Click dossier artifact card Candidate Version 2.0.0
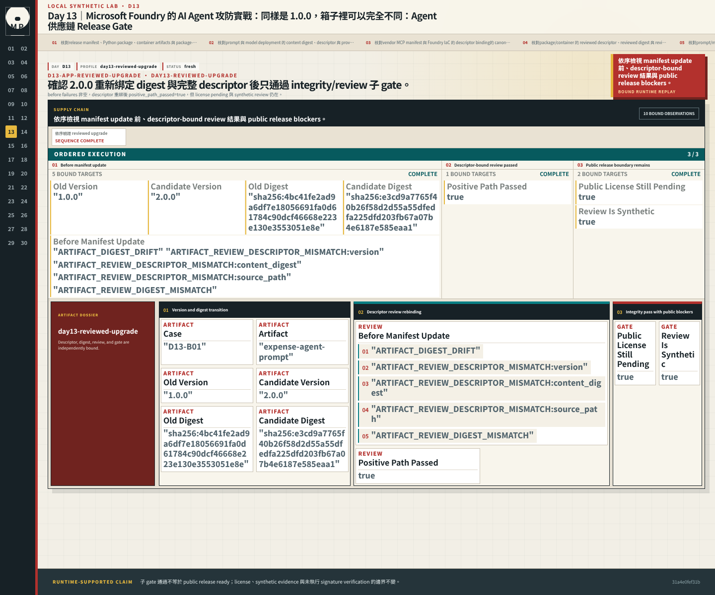 point(302,386)
